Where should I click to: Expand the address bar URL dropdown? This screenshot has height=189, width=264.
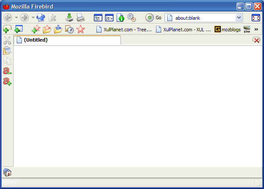pyautogui.click(x=239, y=18)
